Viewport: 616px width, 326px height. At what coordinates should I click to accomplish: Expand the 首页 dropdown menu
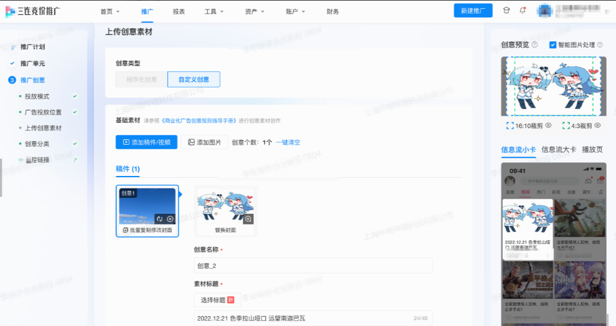pyautogui.click(x=110, y=11)
